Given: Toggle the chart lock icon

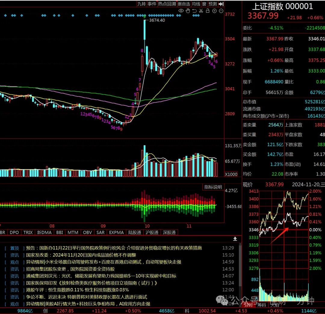Looking at the screenshot, I should pos(208,11).
